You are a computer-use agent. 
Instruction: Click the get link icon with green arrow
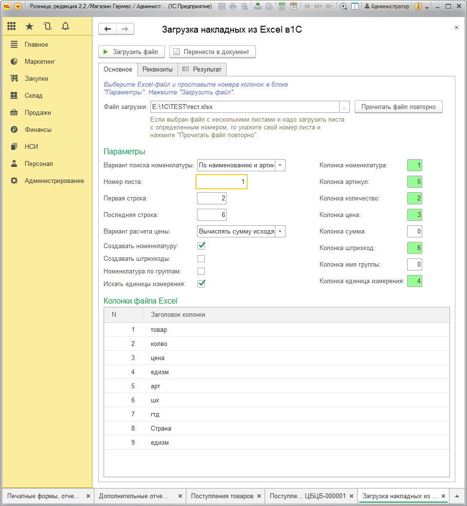[x=257, y=6]
